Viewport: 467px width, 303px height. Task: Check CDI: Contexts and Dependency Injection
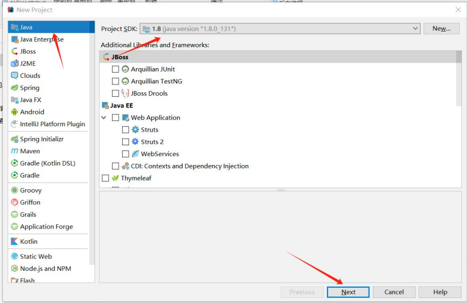click(x=115, y=166)
